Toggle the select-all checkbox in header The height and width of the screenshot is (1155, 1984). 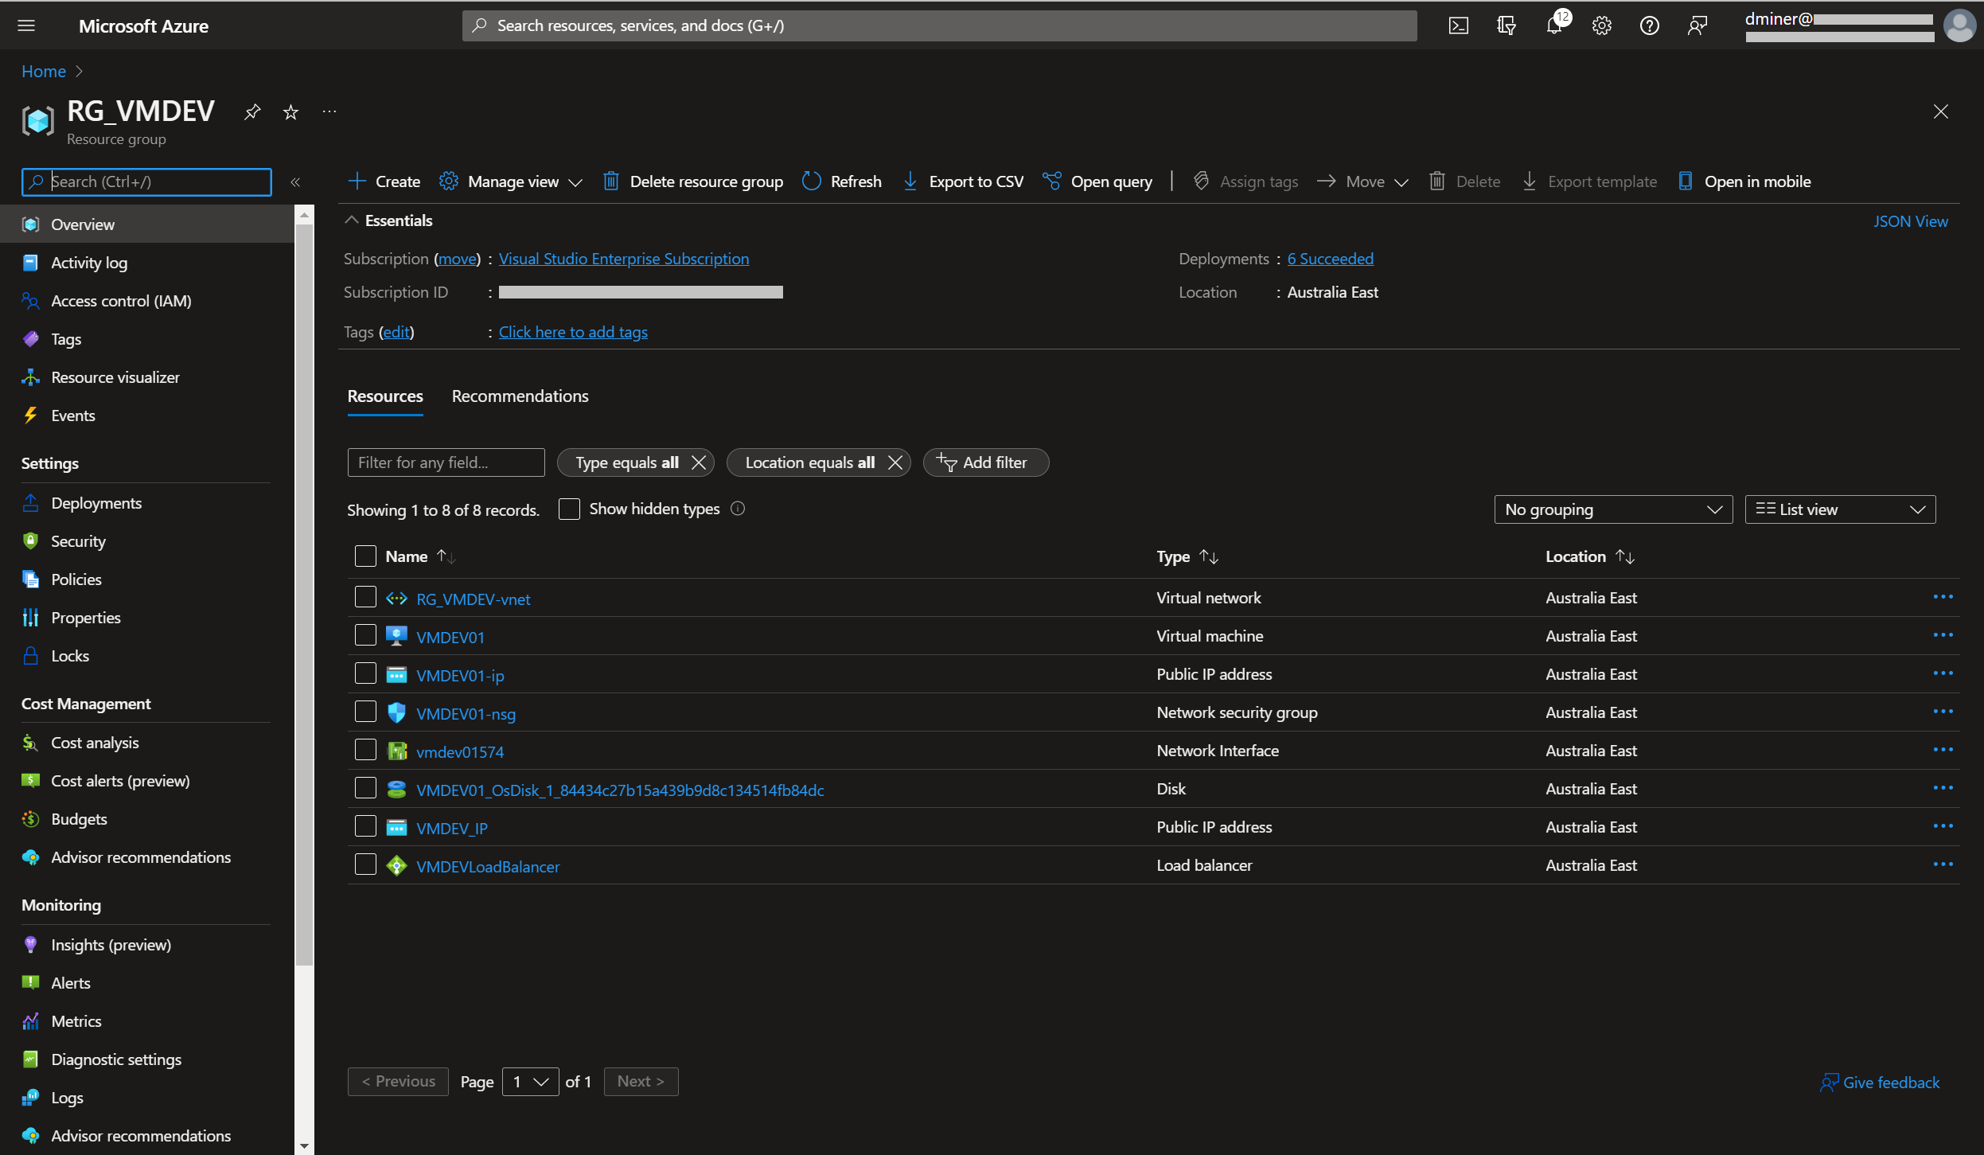point(365,556)
